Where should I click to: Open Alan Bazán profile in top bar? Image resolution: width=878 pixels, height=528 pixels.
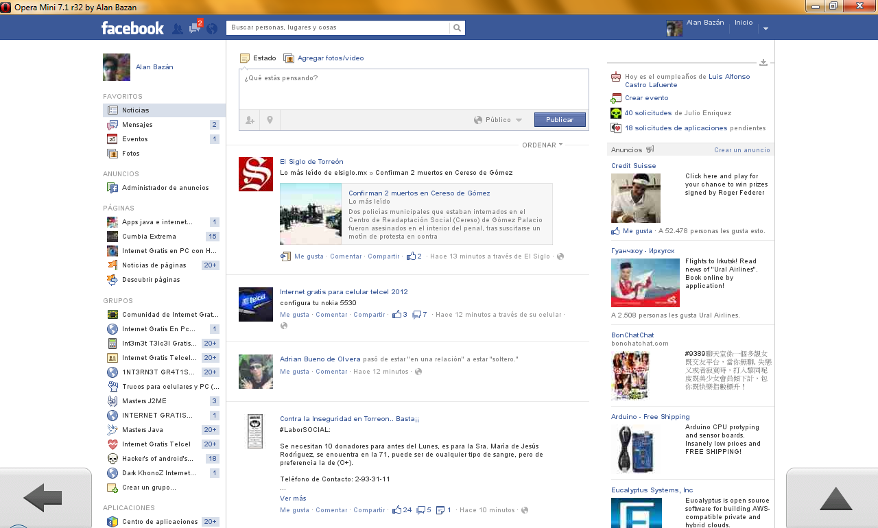[705, 23]
